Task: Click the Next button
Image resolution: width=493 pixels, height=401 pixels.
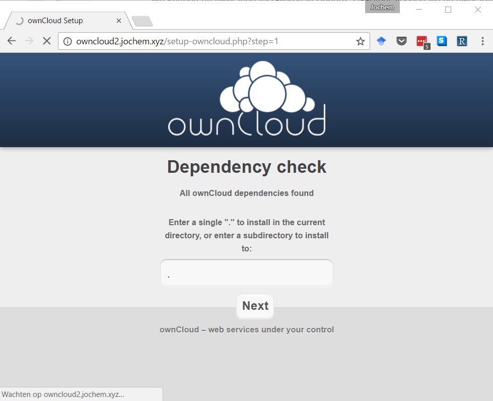Action: point(255,306)
